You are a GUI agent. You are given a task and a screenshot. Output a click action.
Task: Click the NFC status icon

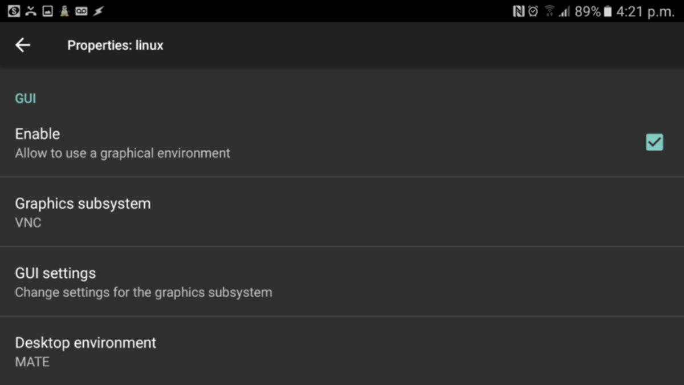click(x=520, y=10)
